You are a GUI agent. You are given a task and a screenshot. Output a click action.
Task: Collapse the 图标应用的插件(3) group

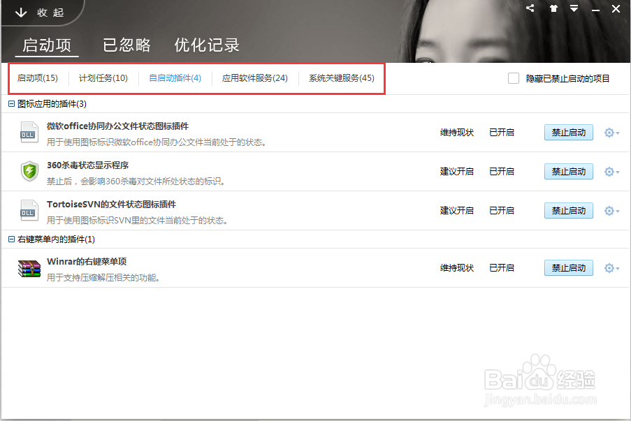pos(11,104)
